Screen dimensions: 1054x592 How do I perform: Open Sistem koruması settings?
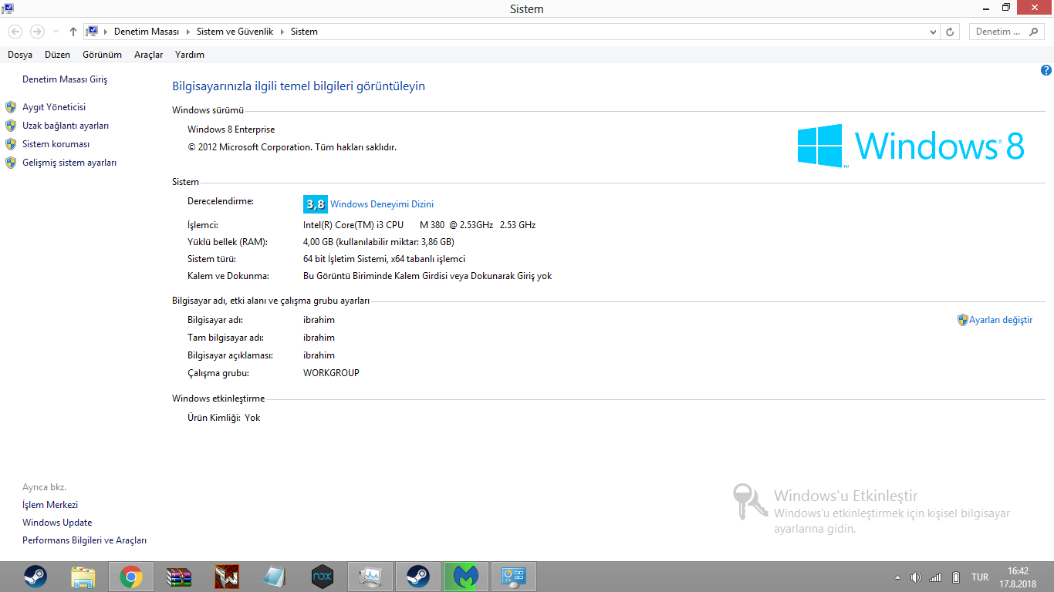[x=56, y=144]
